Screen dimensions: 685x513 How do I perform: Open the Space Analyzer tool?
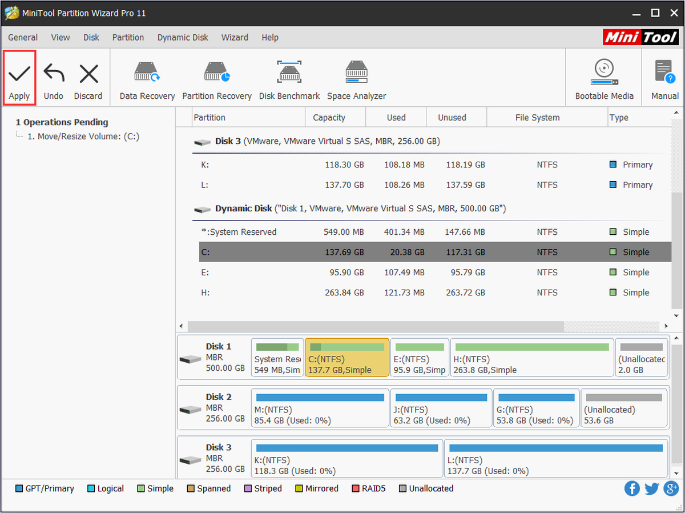click(x=357, y=81)
